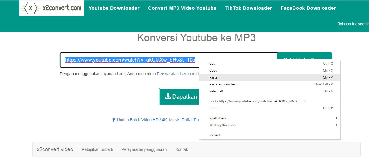Viewport: 369px width, 158px height.
Task: Open the Bahasa Indonesia language selector
Action: [353, 24]
